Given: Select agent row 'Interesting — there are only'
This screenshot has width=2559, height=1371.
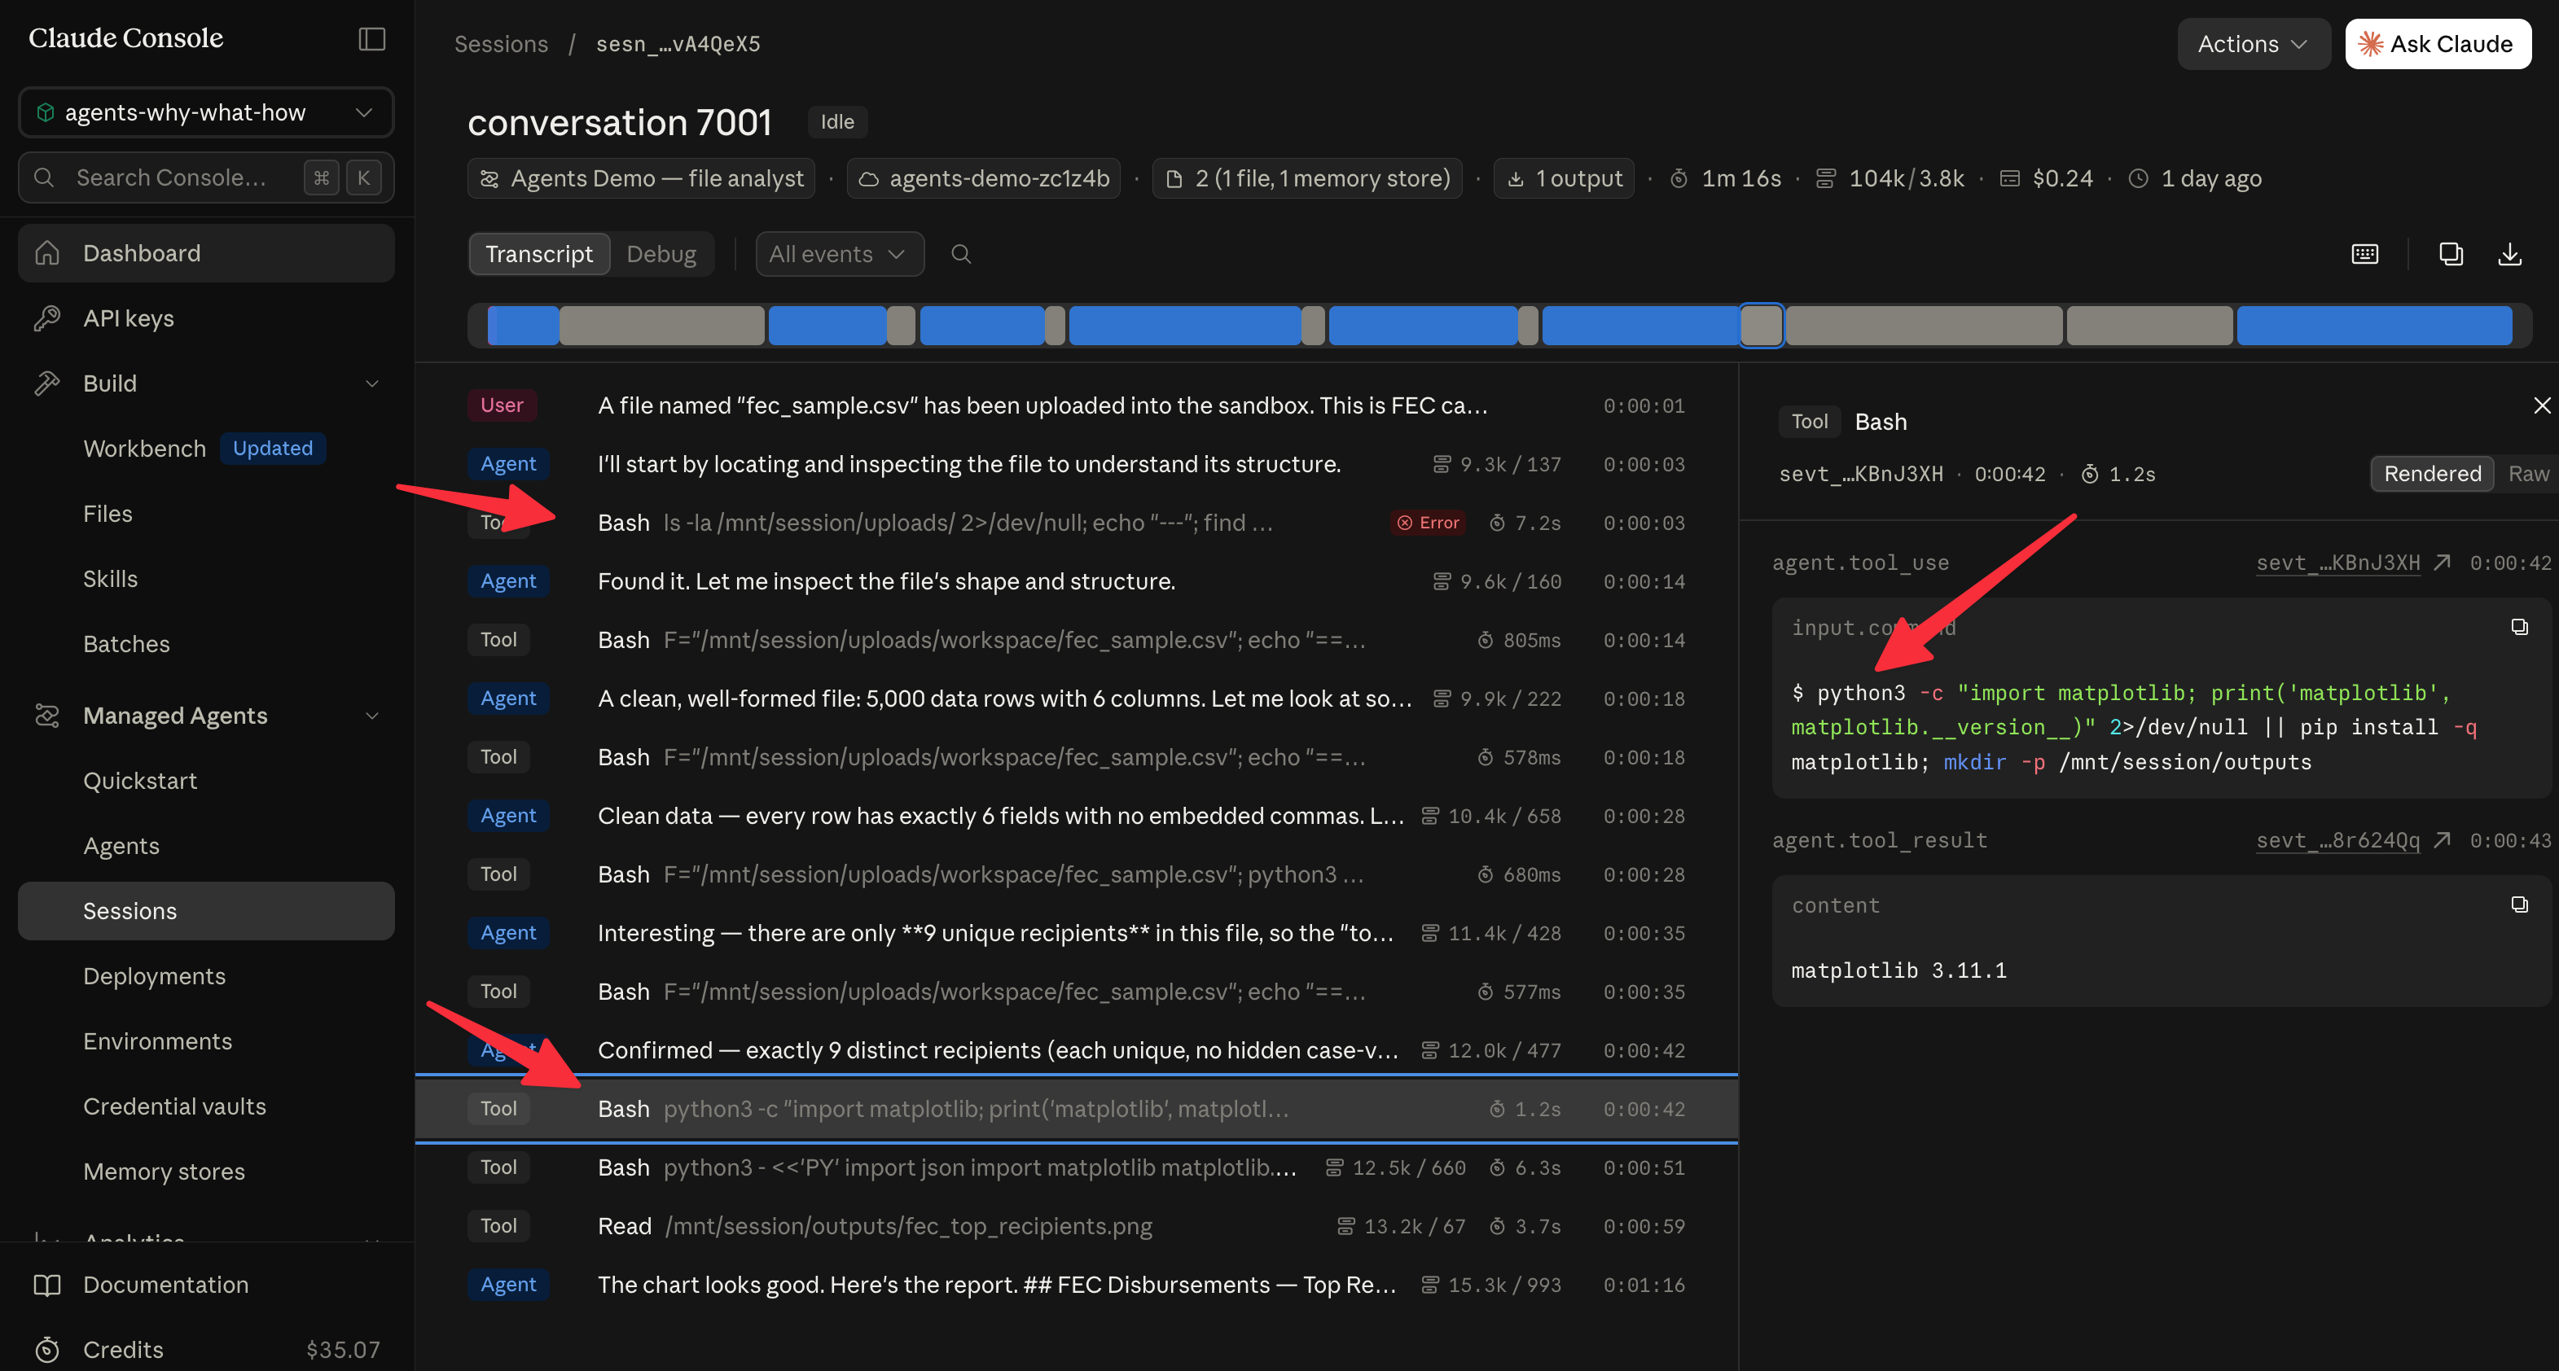Looking at the screenshot, I should click(x=1076, y=932).
